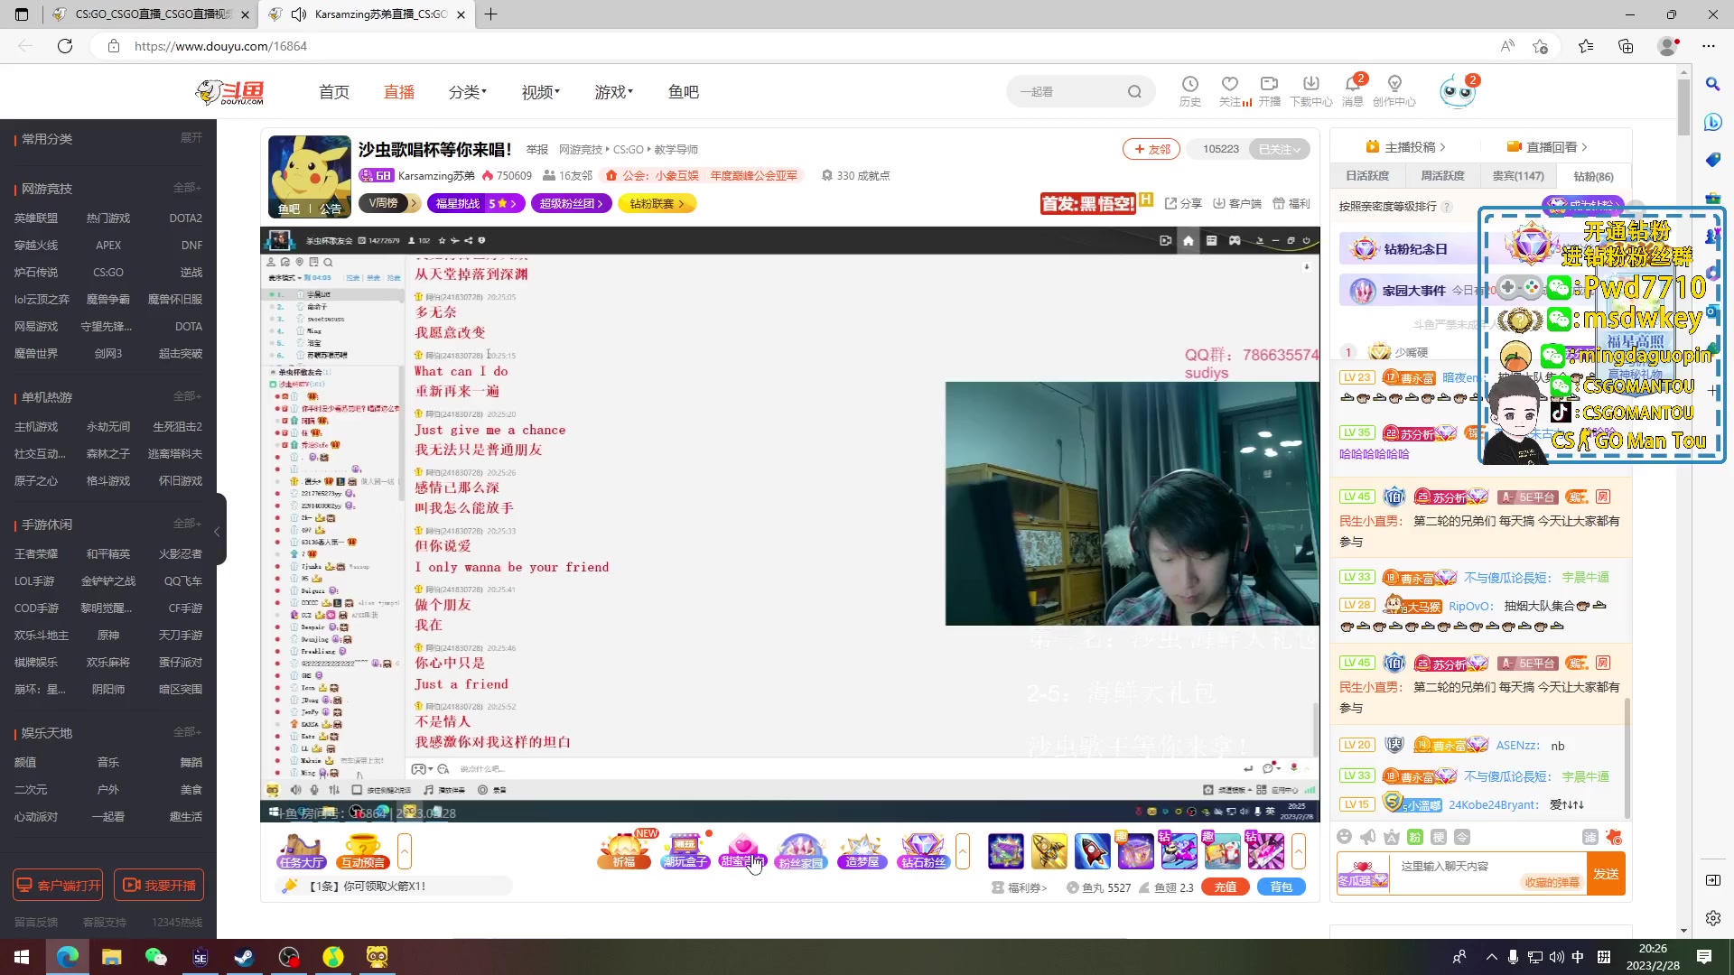The width and height of the screenshot is (1734, 975).
Task: Toggle the 已关注 follow state
Action: tap(1278, 149)
